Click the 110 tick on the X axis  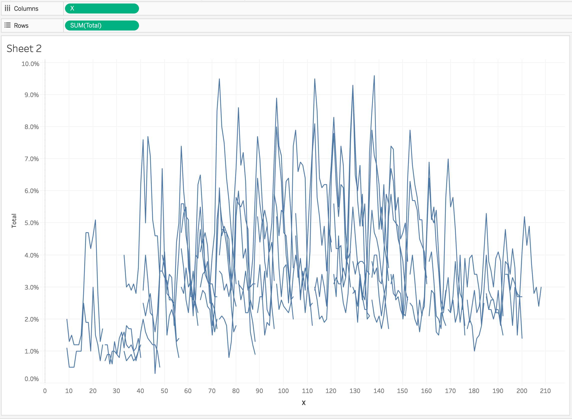pyautogui.click(x=307, y=391)
